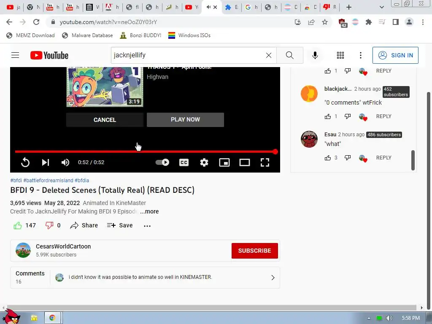Open CesarsWorldCartoon channel avatar
432x324 pixels.
(x=23, y=250)
